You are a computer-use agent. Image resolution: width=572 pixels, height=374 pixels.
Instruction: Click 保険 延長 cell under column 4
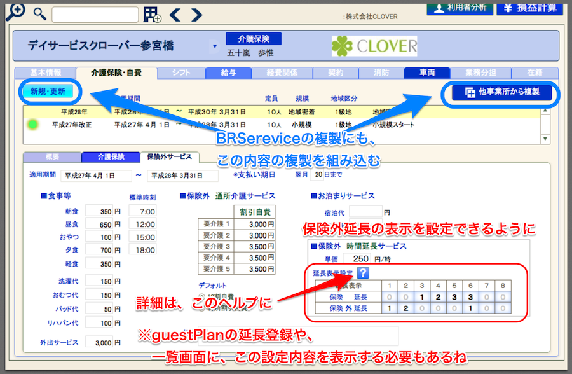[438, 297]
